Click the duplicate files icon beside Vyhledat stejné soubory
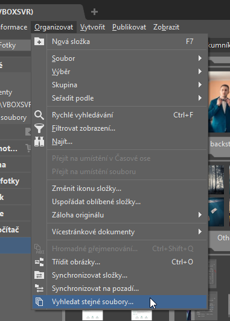Image resolution: width=230 pixels, height=321 pixels. [x=39, y=302]
